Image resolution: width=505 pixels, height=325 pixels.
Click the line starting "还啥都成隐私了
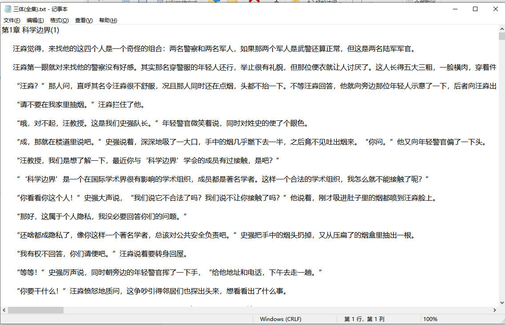coord(217,236)
